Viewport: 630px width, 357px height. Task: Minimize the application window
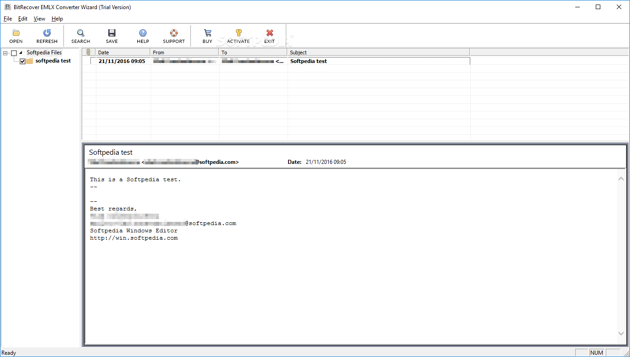[x=577, y=7]
